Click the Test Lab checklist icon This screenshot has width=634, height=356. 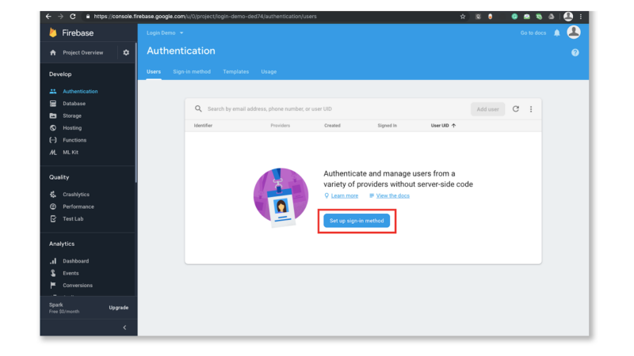(x=53, y=218)
